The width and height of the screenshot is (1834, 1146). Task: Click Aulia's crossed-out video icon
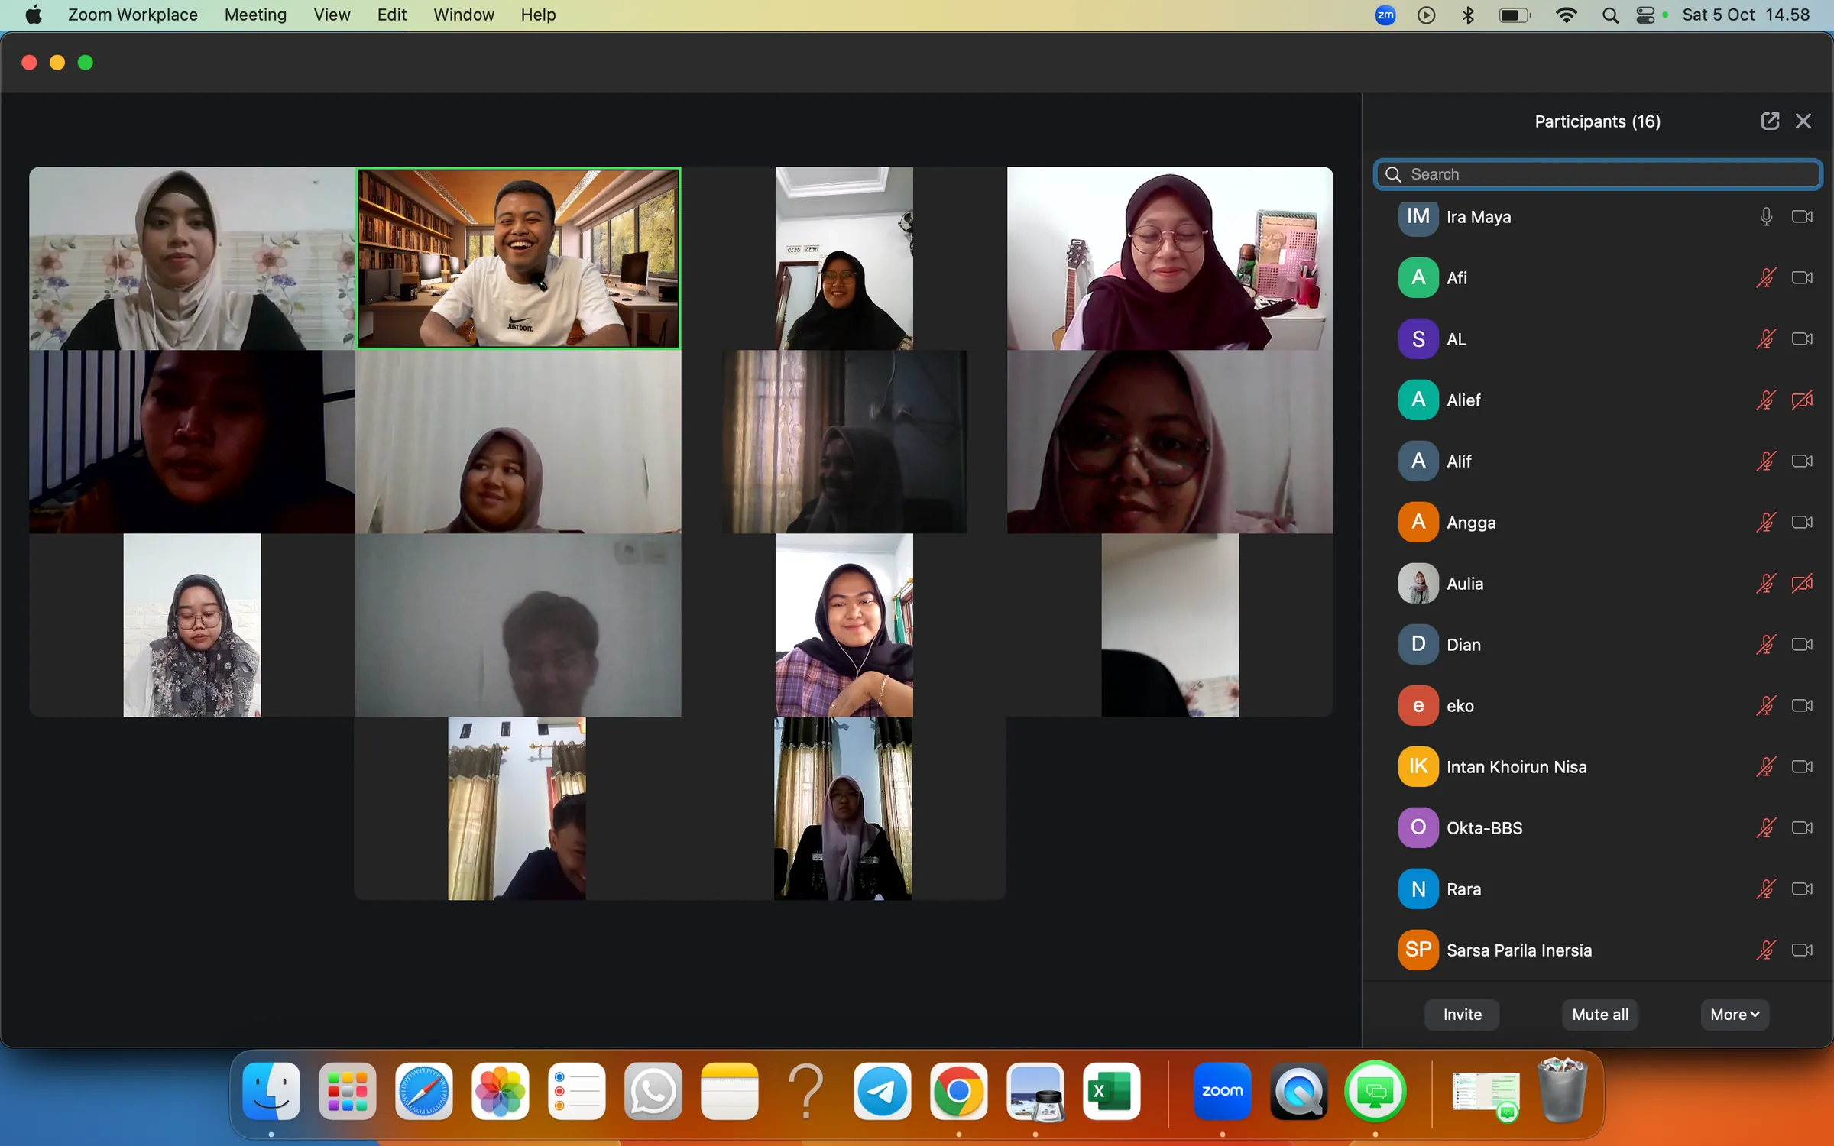pyautogui.click(x=1802, y=584)
